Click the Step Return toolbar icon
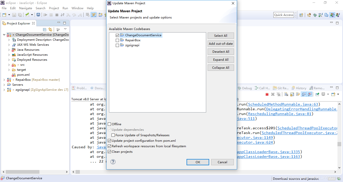This screenshot has height=182, width=343. (80, 15)
